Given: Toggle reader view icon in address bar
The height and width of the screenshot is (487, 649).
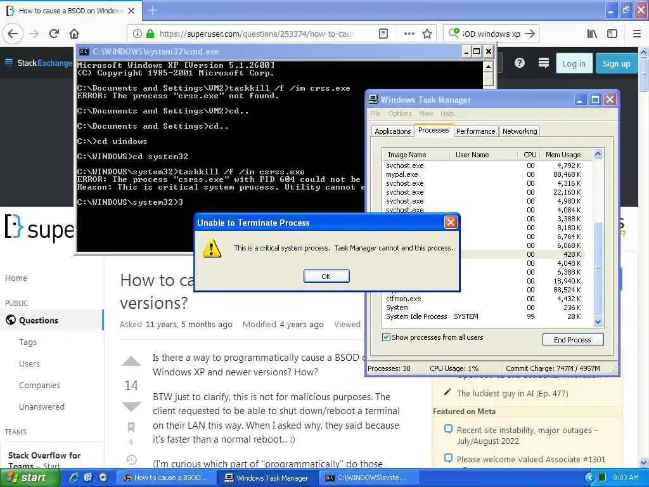Looking at the screenshot, I should [x=383, y=34].
